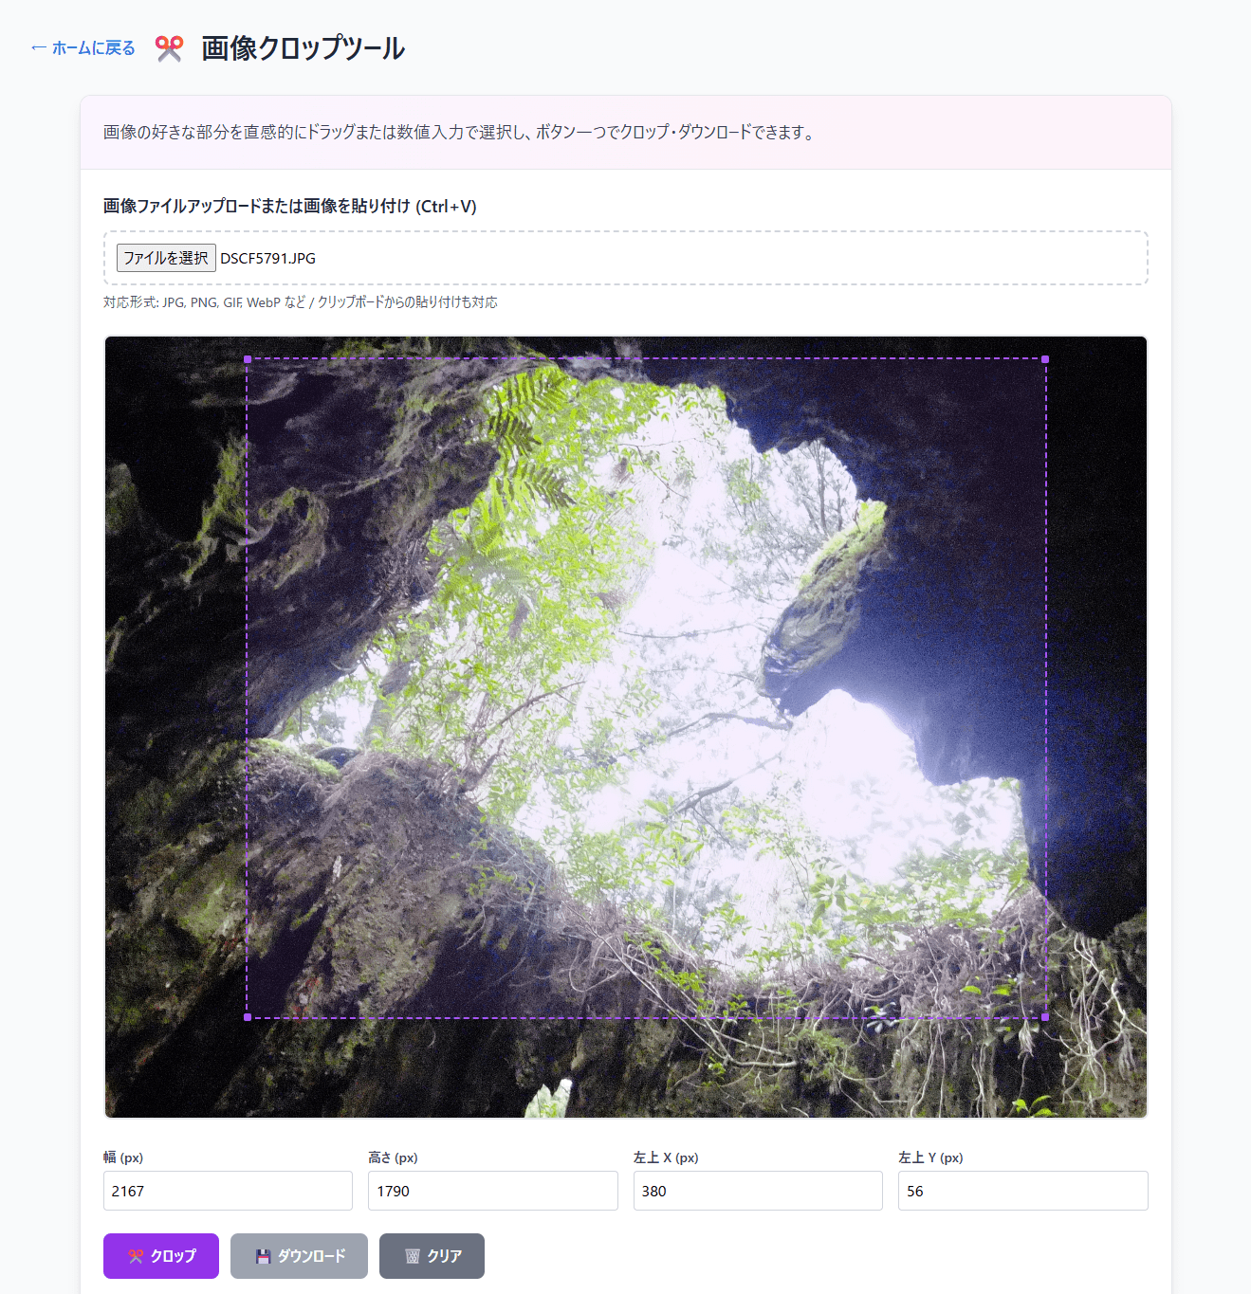Pick the bottom-right crop selection handle
The image size is (1251, 1294).
(x=1045, y=1017)
